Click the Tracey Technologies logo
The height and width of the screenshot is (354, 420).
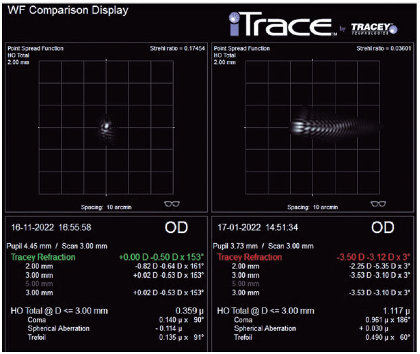click(374, 28)
